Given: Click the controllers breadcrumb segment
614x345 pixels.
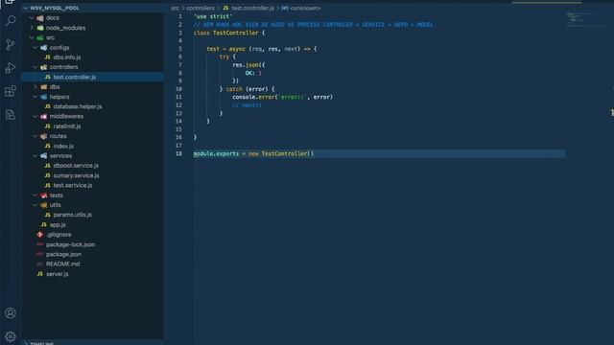Looking at the screenshot, I should tap(201, 8).
